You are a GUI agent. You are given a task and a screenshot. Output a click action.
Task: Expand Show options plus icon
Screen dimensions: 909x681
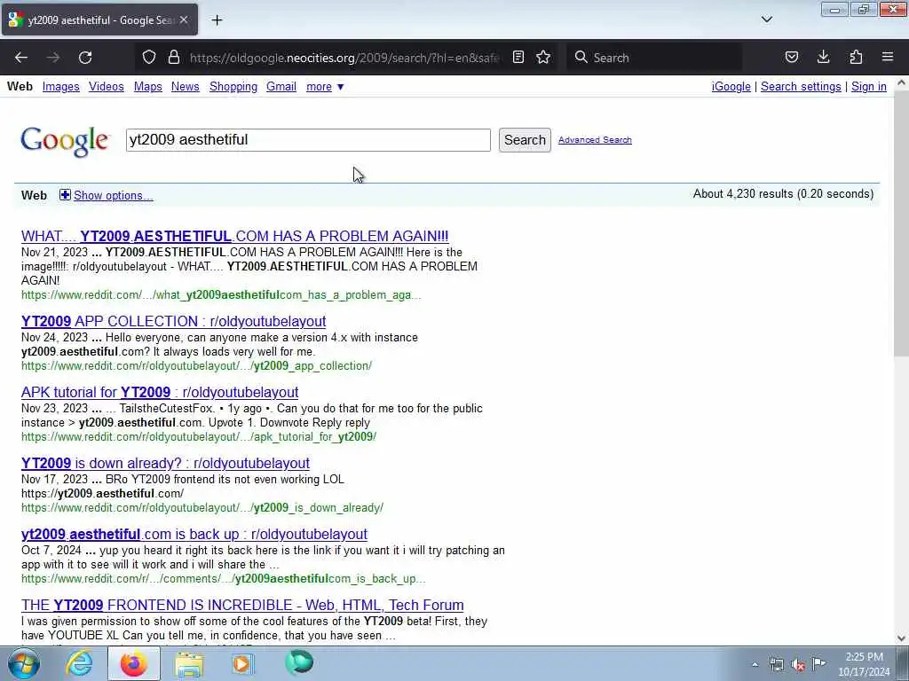[65, 195]
